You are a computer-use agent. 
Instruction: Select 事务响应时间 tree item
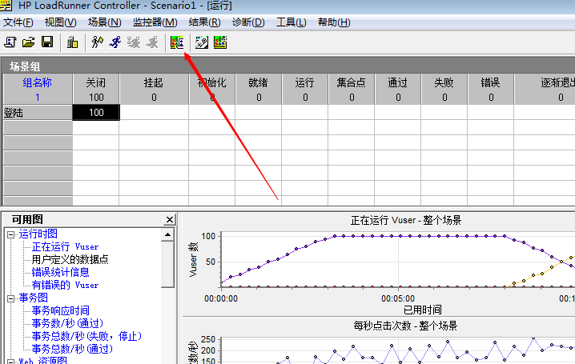(x=61, y=311)
